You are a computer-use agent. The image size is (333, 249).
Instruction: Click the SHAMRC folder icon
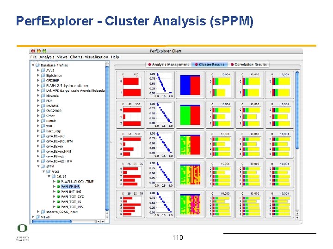coord(43,106)
